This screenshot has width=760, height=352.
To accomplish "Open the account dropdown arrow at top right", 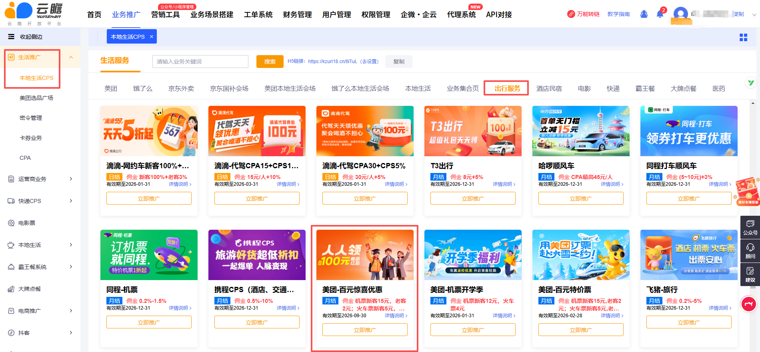I will click(x=754, y=15).
